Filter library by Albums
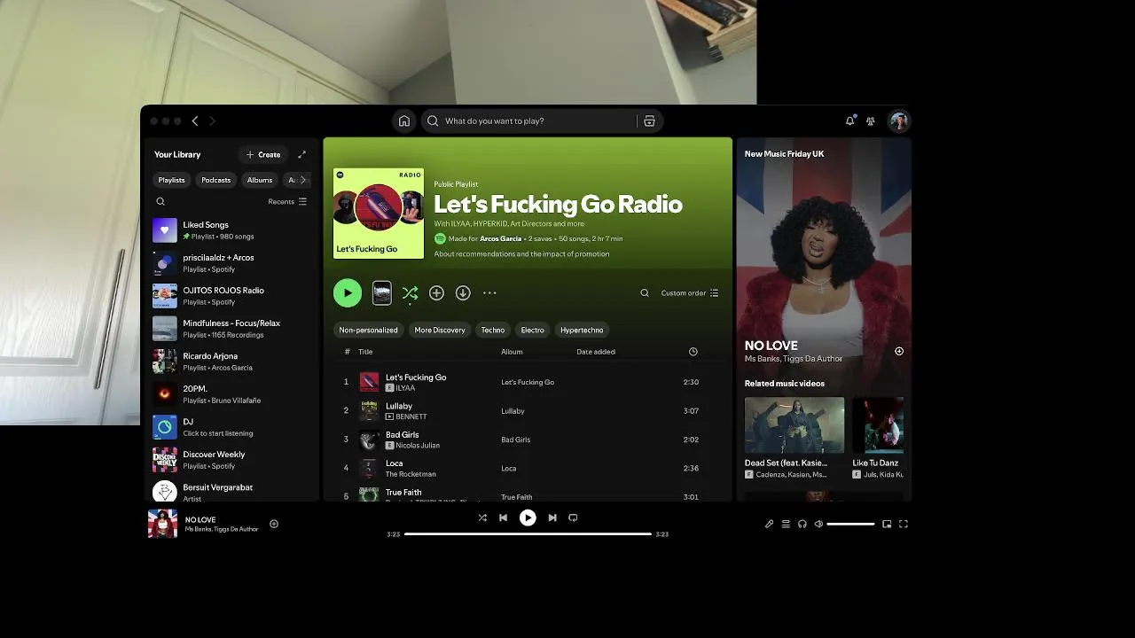Image resolution: width=1135 pixels, height=638 pixels. pos(260,180)
